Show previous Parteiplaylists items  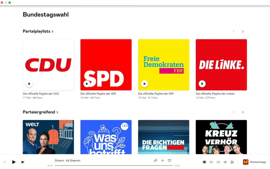coord(234,31)
